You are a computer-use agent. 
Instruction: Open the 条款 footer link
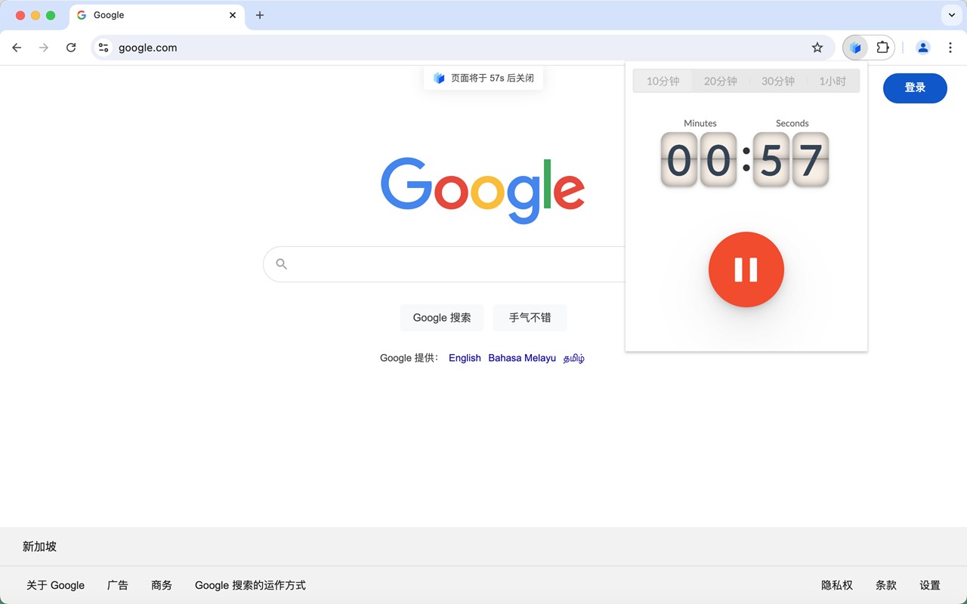click(x=886, y=585)
